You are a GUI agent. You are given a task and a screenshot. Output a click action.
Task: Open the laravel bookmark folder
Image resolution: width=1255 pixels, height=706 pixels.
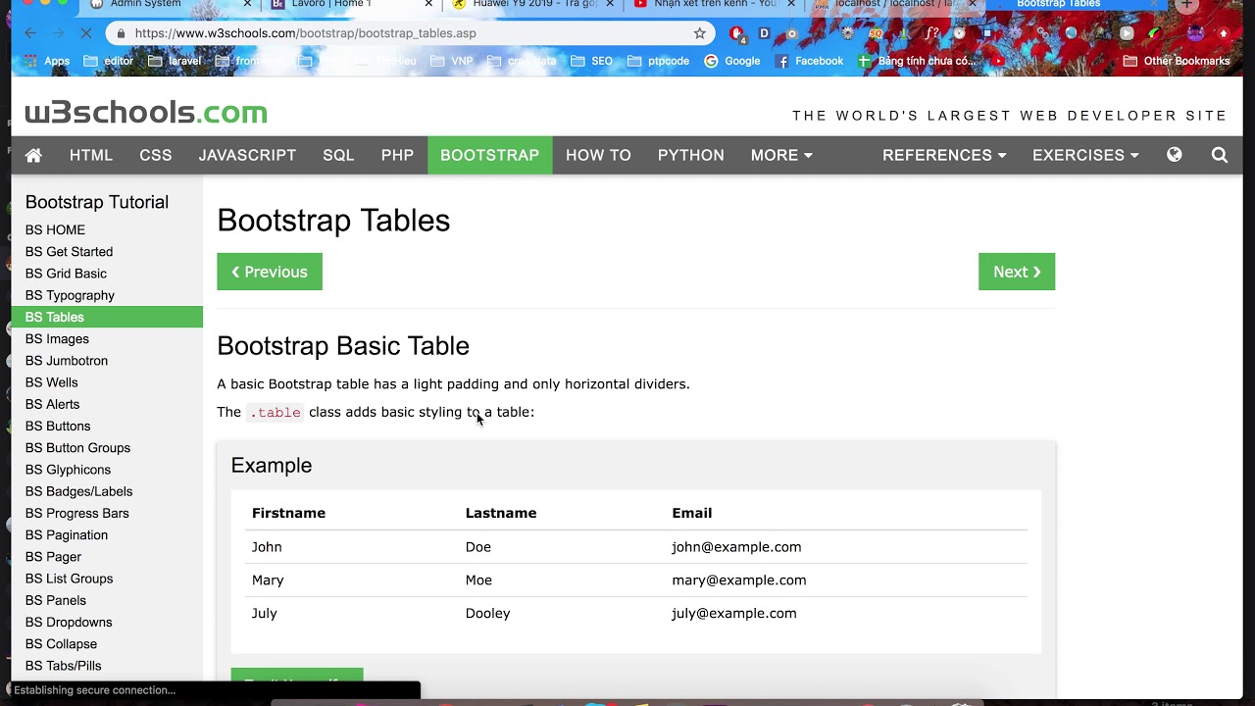(x=175, y=61)
